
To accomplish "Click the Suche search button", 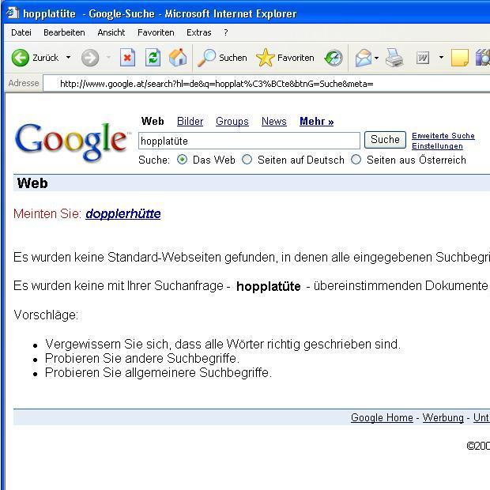I will 385,140.
